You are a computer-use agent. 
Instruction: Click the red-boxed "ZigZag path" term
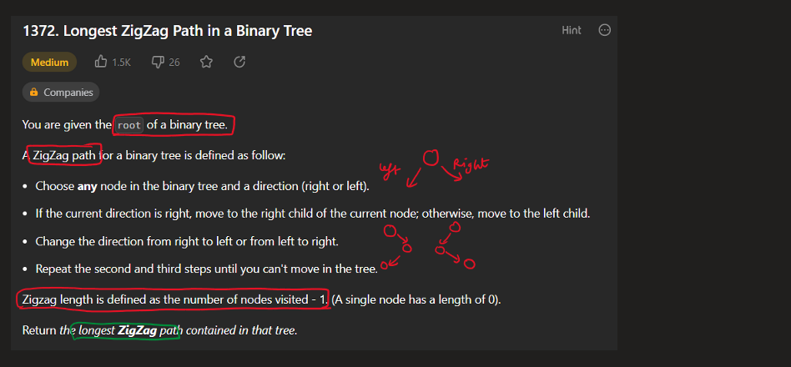coord(63,155)
